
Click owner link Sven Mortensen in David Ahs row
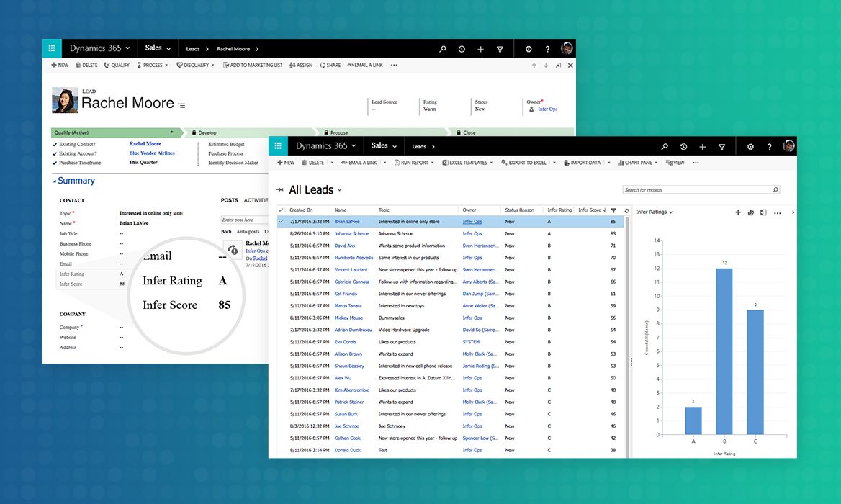[x=480, y=246]
